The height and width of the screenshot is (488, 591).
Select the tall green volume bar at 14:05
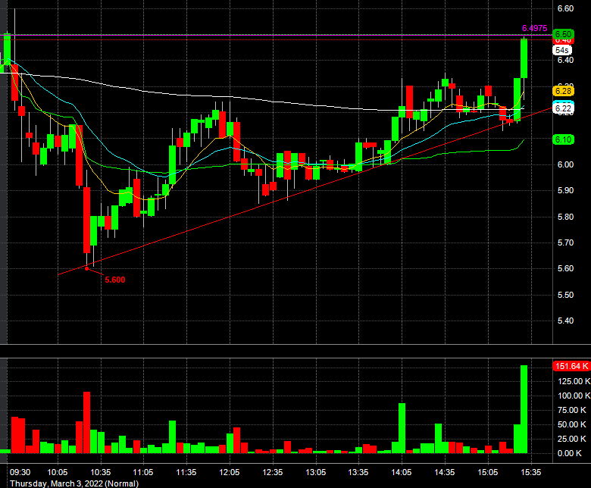(x=402, y=428)
